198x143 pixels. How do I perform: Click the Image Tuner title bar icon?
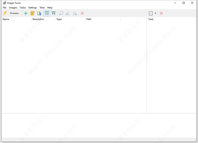pos(4,3)
